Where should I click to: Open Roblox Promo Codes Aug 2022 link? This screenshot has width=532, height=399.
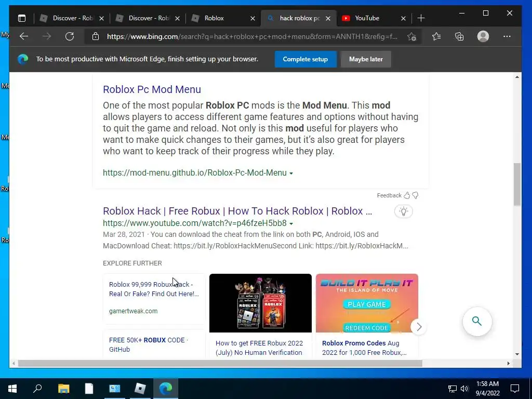pos(364,348)
